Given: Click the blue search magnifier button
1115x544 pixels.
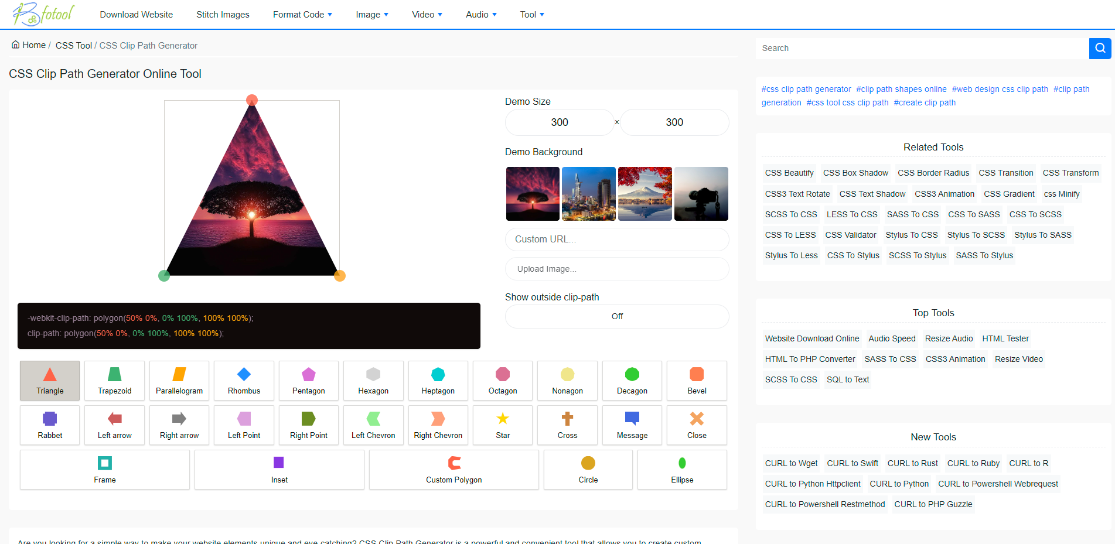Looking at the screenshot, I should pos(1100,48).
